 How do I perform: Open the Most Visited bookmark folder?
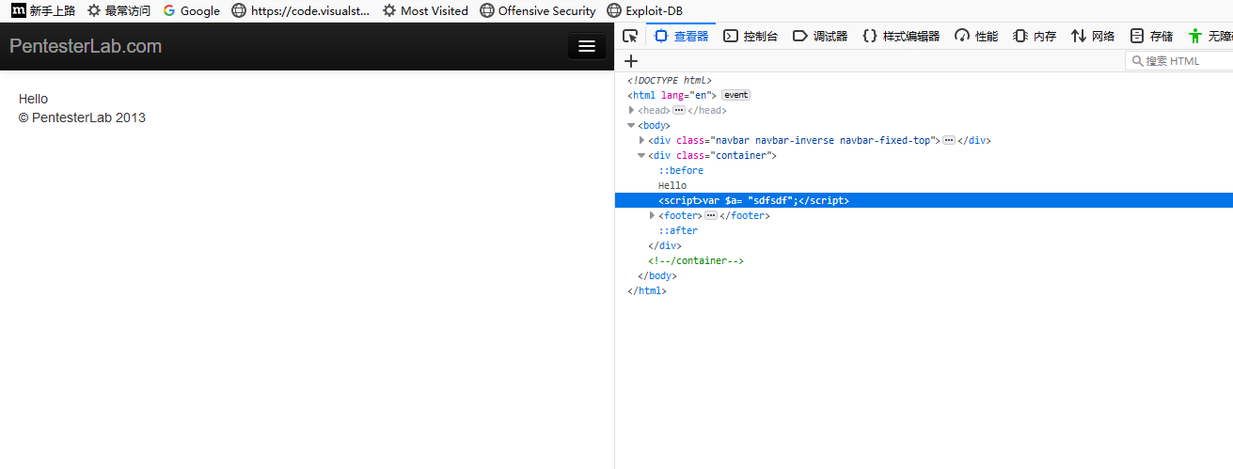(x=425, y=10)
